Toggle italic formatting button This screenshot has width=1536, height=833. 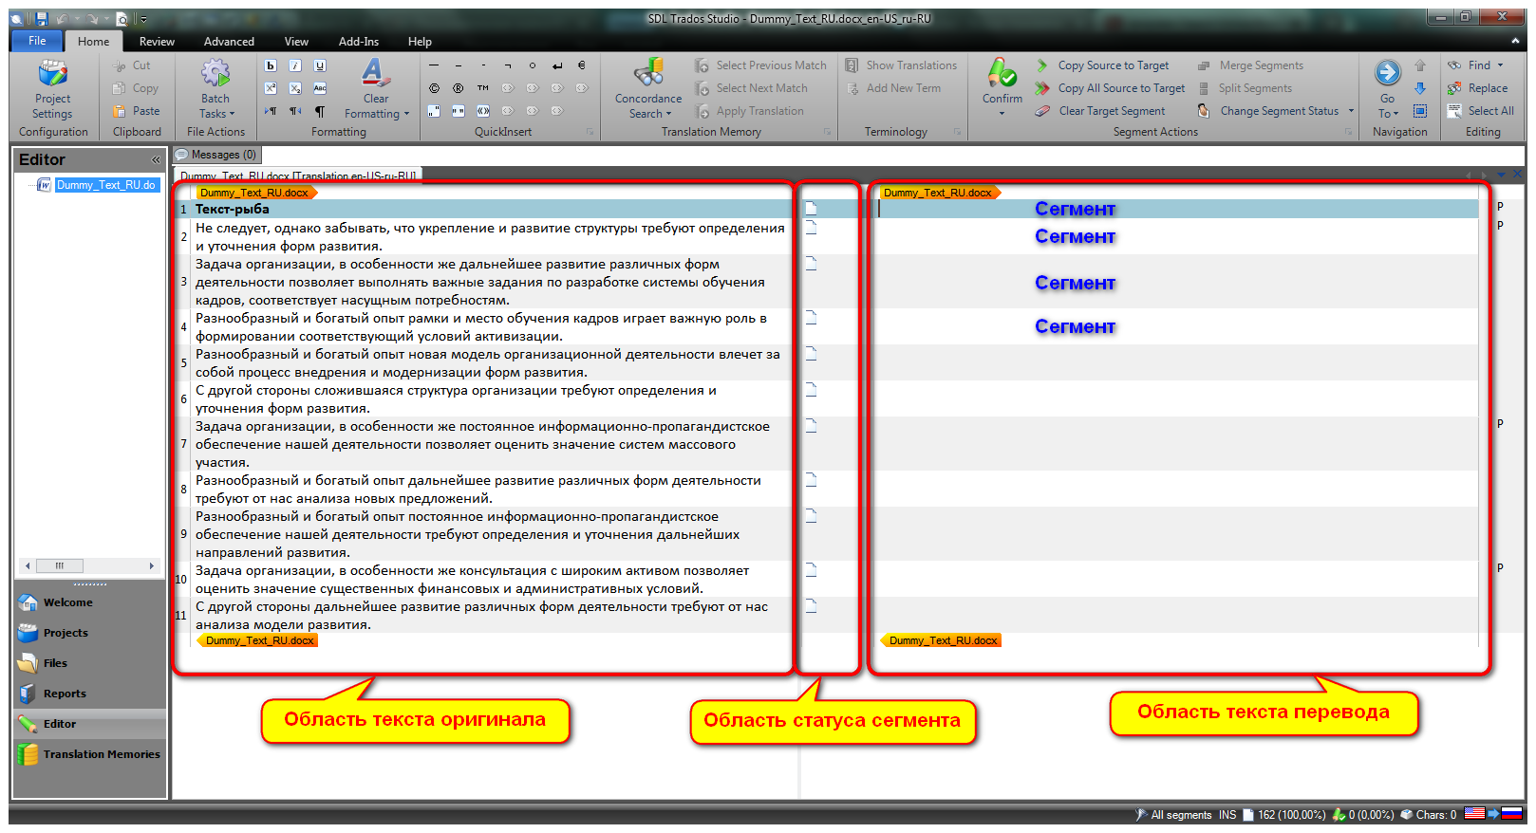click(x=295, y=65)
